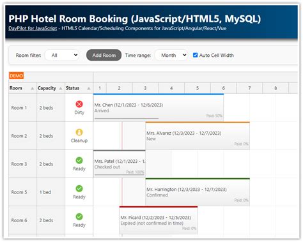303x242 pixels.
Task: Click the Room 2 row name
Action: point(19,136)
